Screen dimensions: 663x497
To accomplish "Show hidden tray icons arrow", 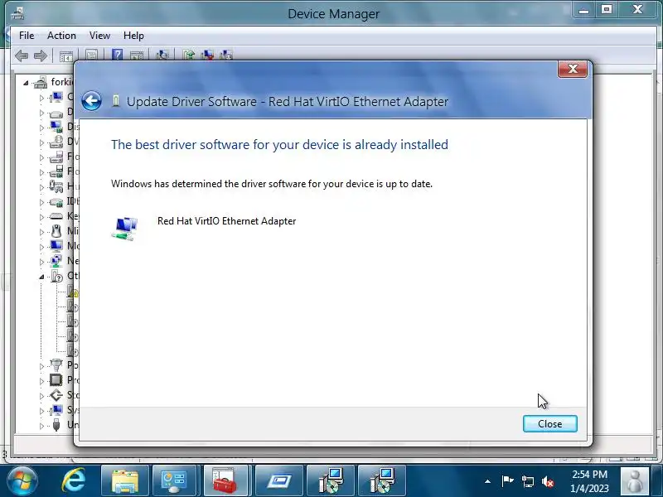I will pyautogui.click(x=487, y=481).
